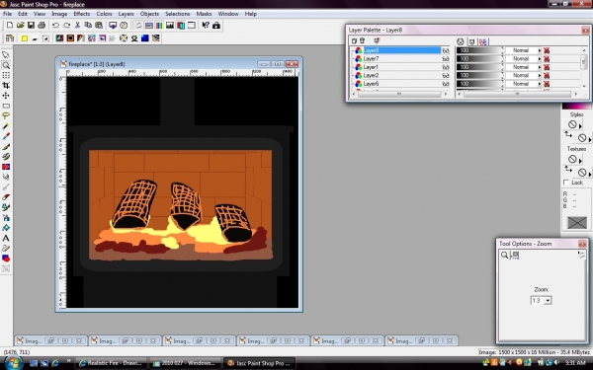This screenshot has height=370, width=593.
Task: Switch to Layer Palette mask tab
Action: click(x=471, y=41)
